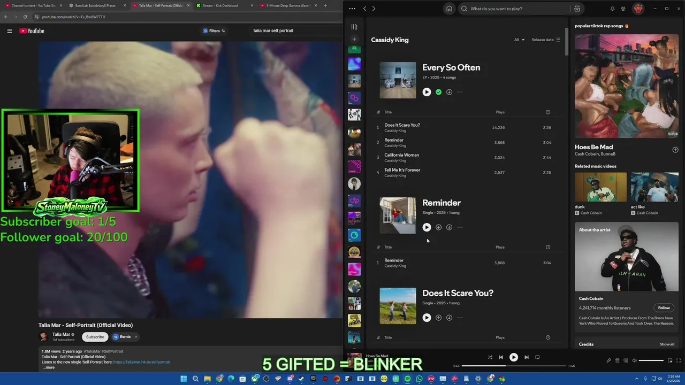Open 'All' discography filter dropdown
Screen dimensions: 685x385
519,40
